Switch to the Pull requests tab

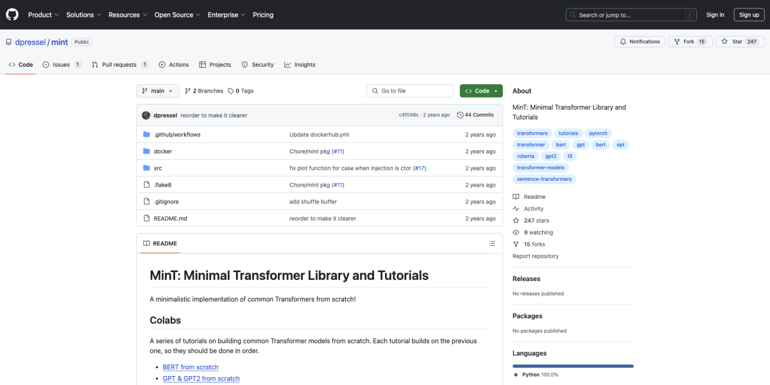(119, 65)
